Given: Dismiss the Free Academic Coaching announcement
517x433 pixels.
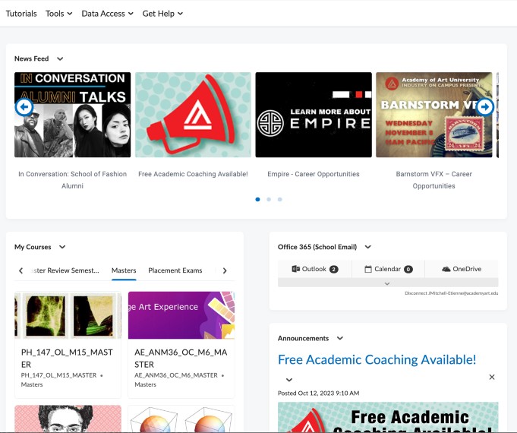Looking at the screenshot, I should (491, 378).
